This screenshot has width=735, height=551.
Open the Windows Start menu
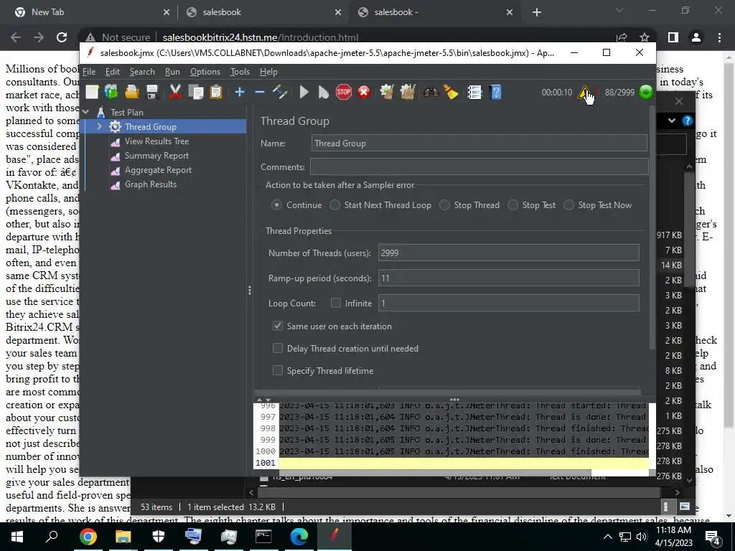[x=17, y=537]
